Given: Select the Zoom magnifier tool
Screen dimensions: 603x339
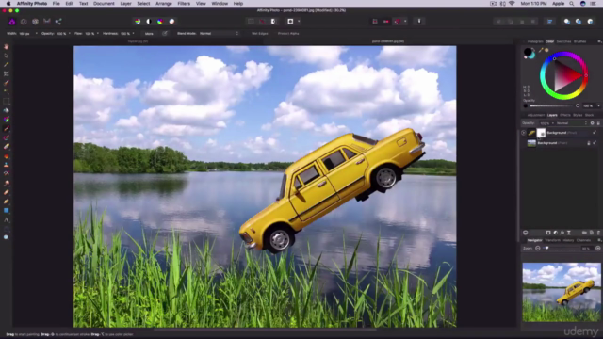Looking at the screenshot, I should click(7, 238).
